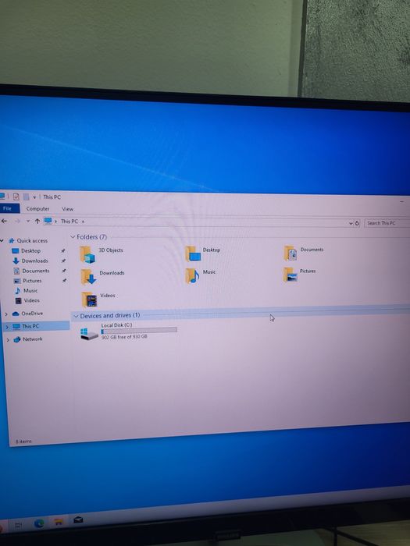Expand the This PC tree node

point(7,327)
